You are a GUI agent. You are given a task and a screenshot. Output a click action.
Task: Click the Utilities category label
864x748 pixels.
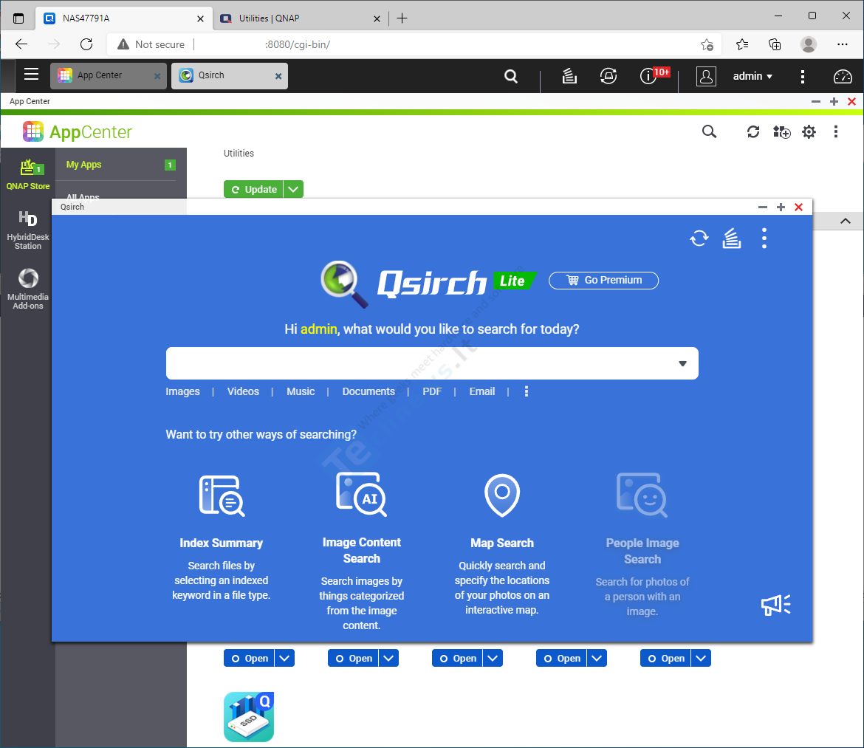click(x=239, y=153)
